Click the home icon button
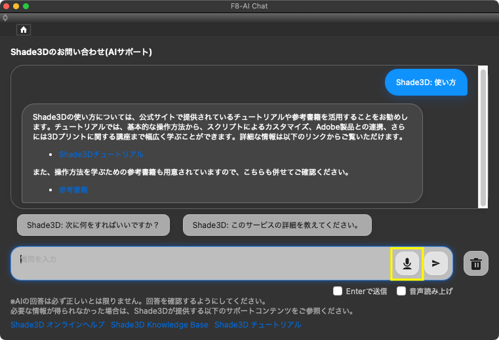This screenshot has width=499, height=340. pos(24,29)
